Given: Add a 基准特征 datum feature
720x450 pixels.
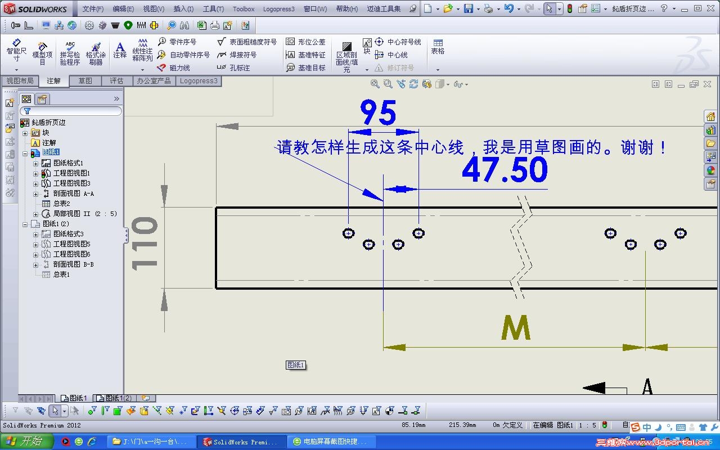Looking at the screenshot, I should (x=305, y=55).
